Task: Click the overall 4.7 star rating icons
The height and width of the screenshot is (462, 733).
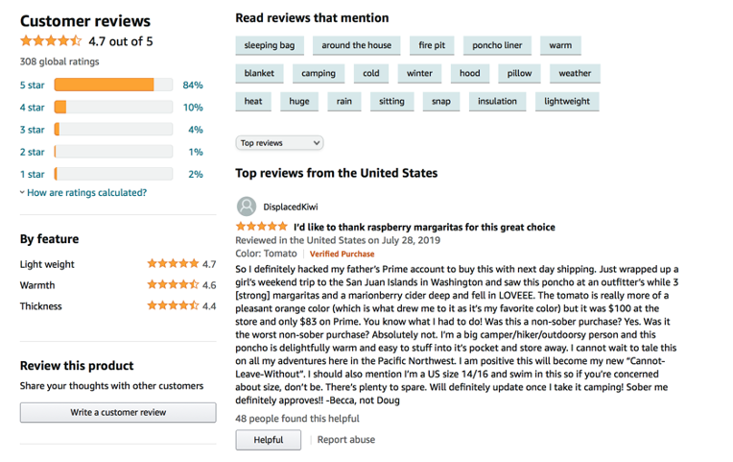Action: click(x=51, y=41)
